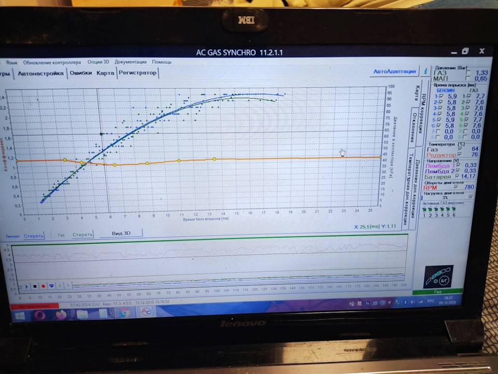Click the dark green map point at 5.5 ms
Viewport: 498px width, 374px height.
tap(101, 134)
